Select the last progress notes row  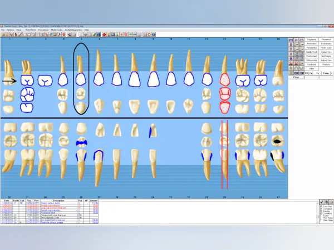50,223
